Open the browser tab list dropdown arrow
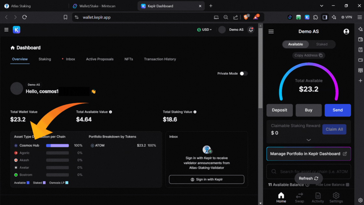The width and height of the screenshot is (364, 205). (322, 6)
